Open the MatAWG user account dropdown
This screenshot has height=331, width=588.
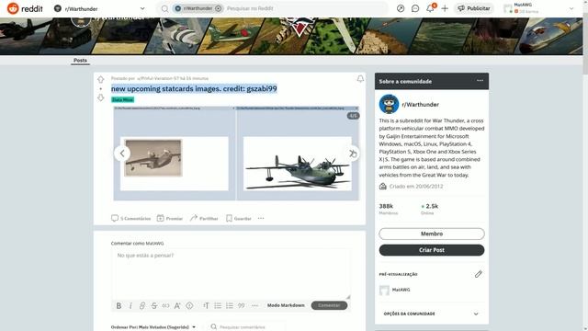click(538, 8)
